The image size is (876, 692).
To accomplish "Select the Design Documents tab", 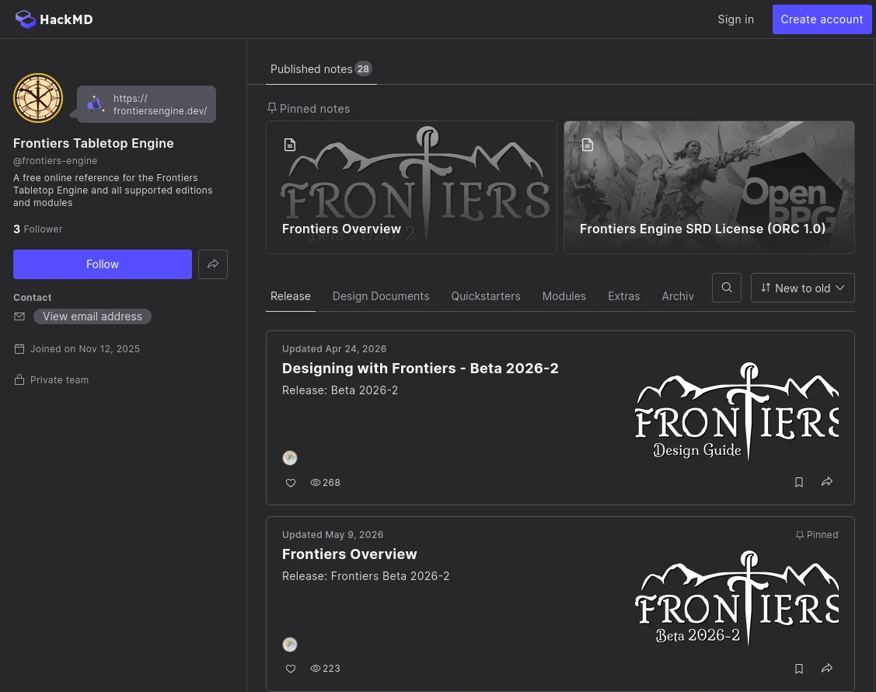I will click(381, 296).
